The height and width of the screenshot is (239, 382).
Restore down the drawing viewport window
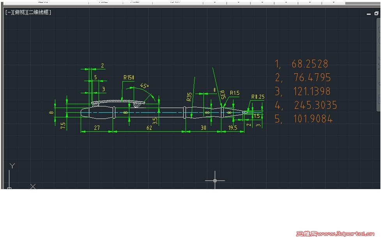pos(377,13)
